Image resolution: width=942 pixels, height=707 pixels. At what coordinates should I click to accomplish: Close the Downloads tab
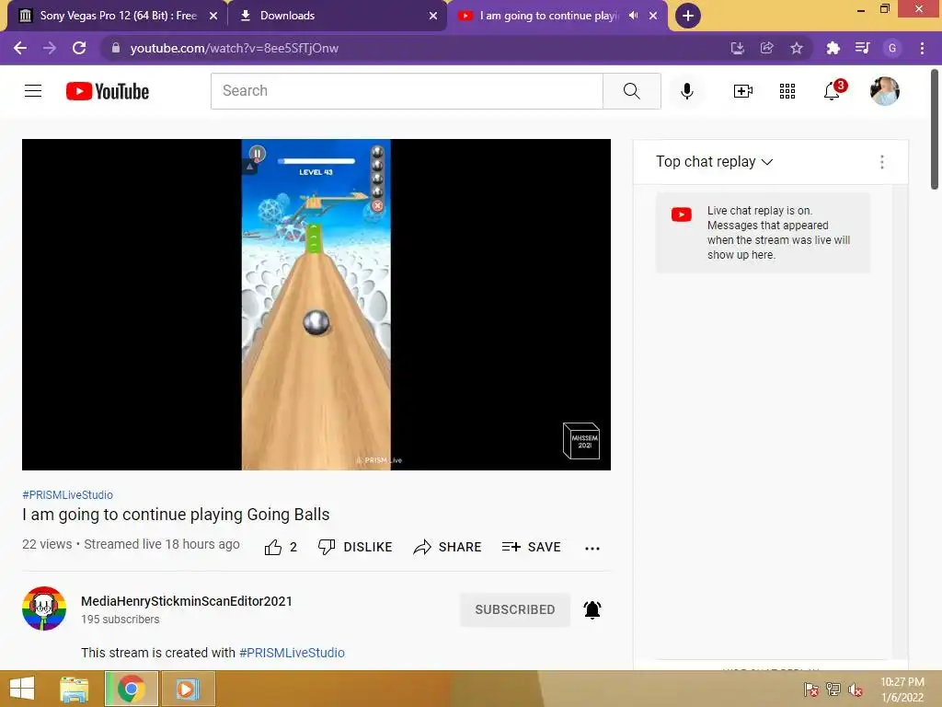[433, 16]
